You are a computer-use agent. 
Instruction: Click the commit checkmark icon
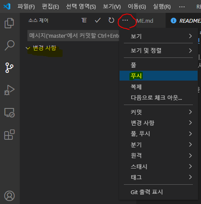(98, 20)
